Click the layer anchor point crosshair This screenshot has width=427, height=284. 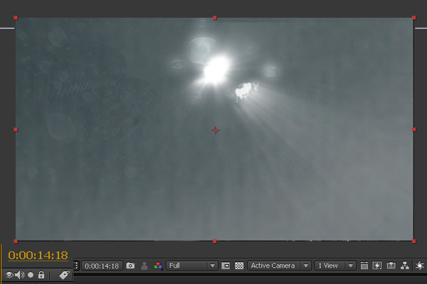pyautogui.click(x=216, y=130)
